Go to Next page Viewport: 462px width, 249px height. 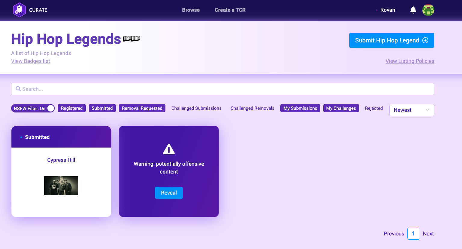pyautogui.click(x=428, y=234)
